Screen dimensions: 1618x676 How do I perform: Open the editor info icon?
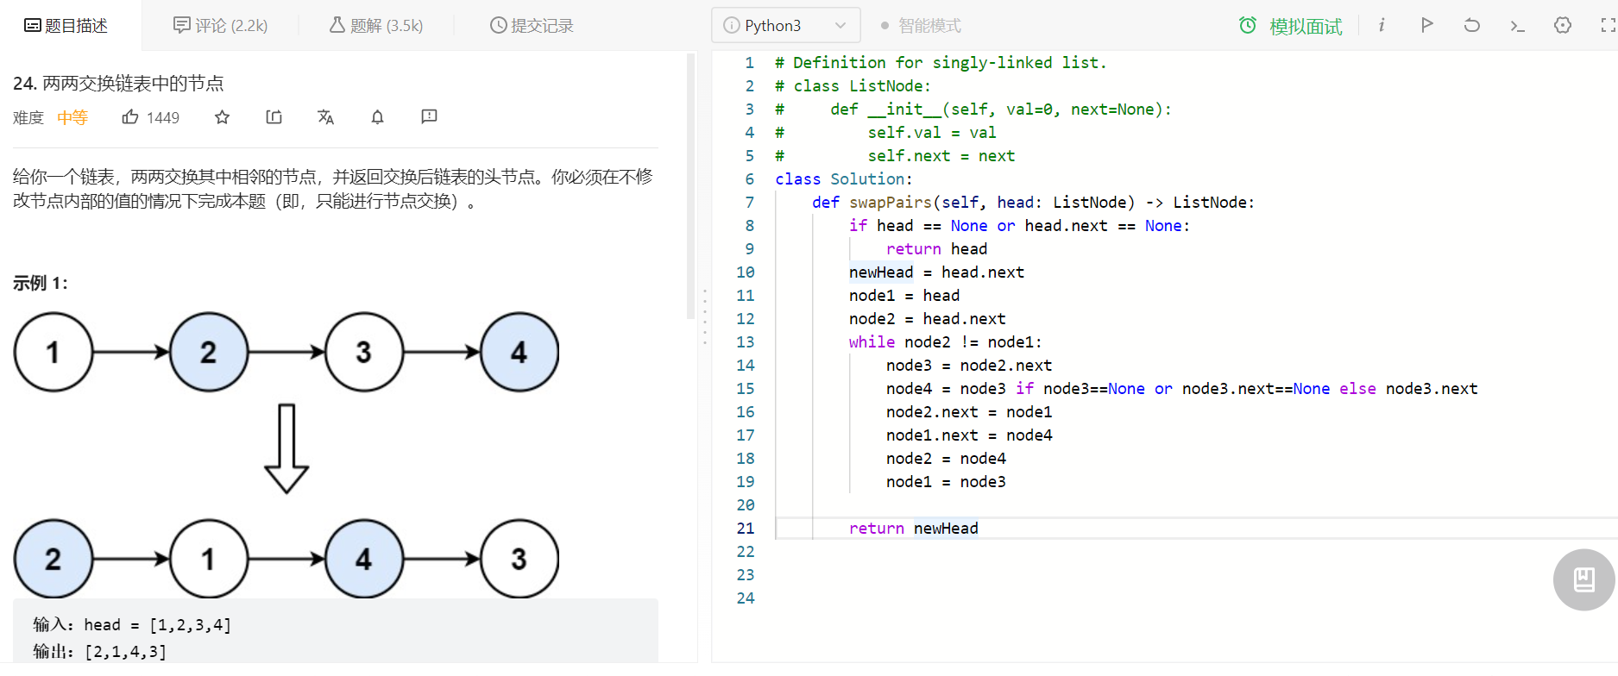[x=1382, y=25]
